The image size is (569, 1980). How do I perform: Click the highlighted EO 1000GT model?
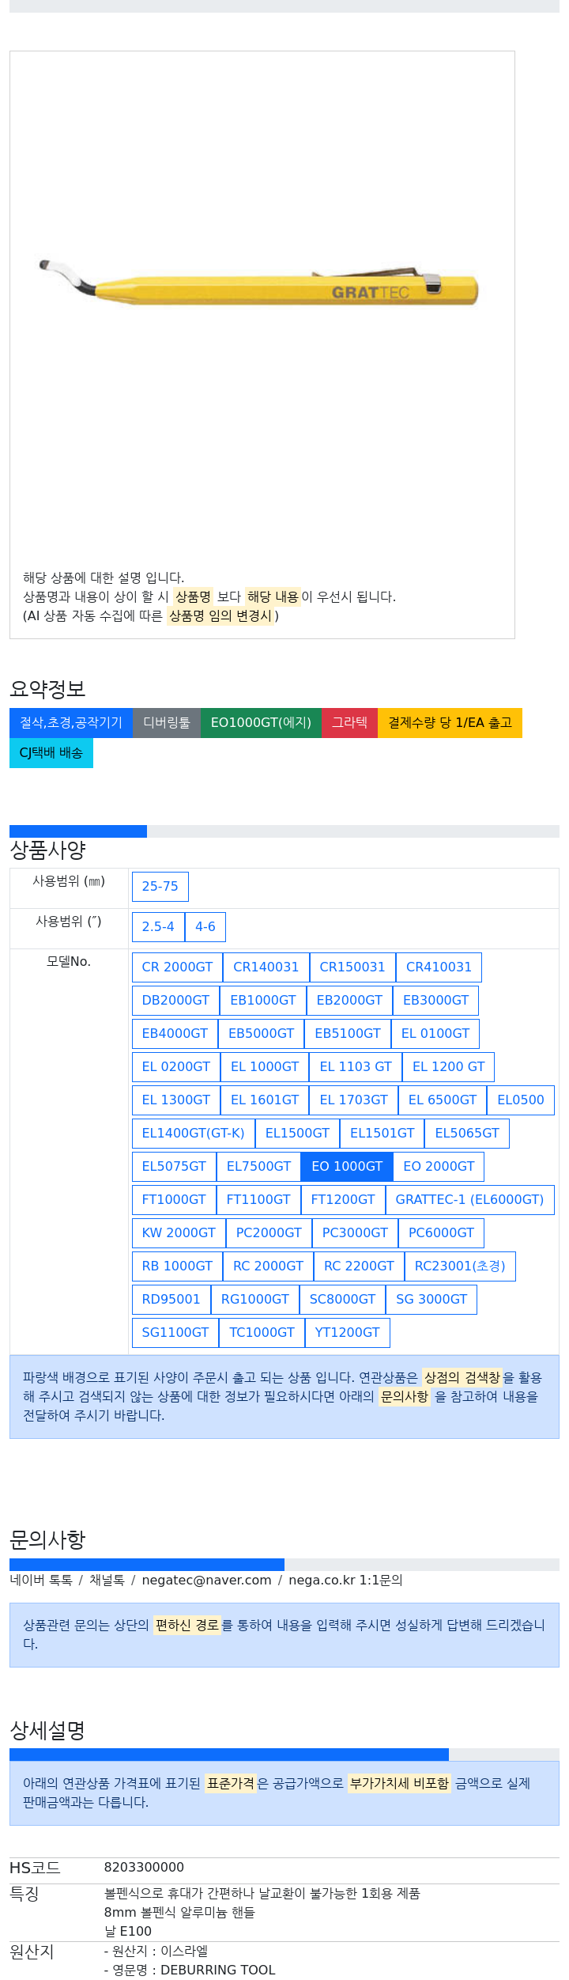pos(347,1167)
